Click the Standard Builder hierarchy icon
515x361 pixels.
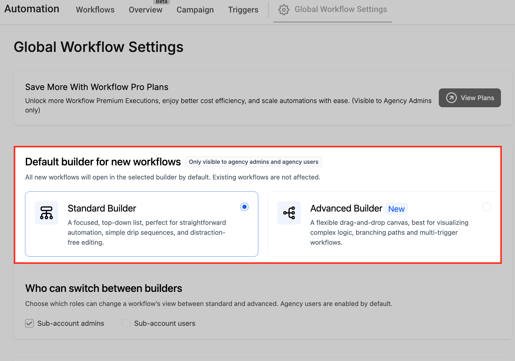click(x=46, y=213)
